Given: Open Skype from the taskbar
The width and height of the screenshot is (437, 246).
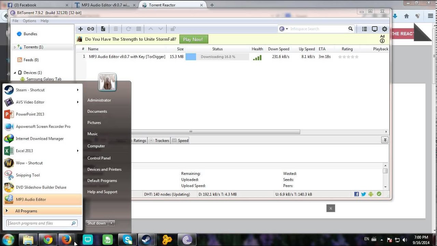Looking at the screenshot, I should click(128, 240).
